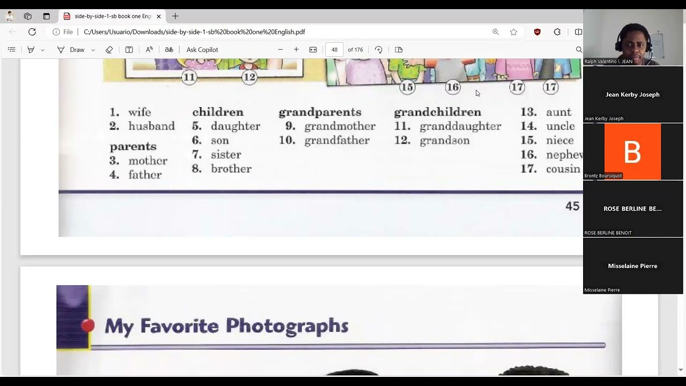
Task: Close the side-by-side PDF tab
Action: 159,16
